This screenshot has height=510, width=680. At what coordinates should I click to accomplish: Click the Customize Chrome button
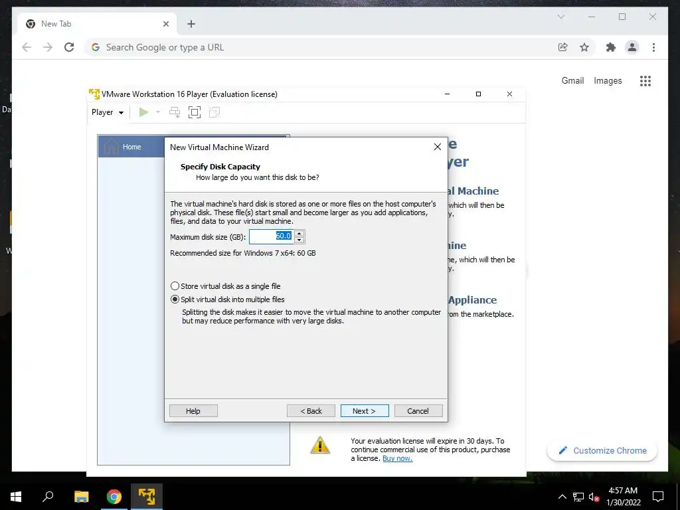(602, 451)
